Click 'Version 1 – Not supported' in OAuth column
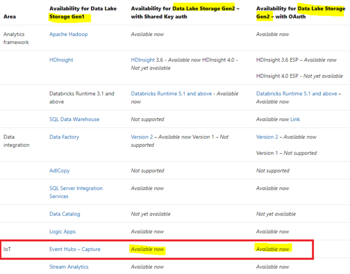This screenshot has height=274, width=350. (x=286, y=153)
